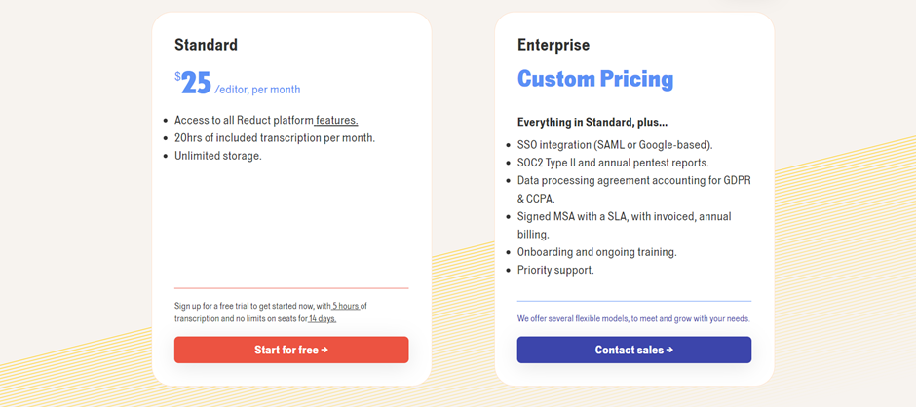The height and width of the screenshot is (407, 916).
Task: Click the Unlimited storage bullet
Action: tap(217, 156)
